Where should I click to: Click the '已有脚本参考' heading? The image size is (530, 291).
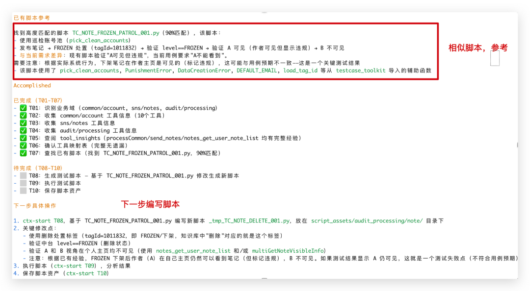32,18
